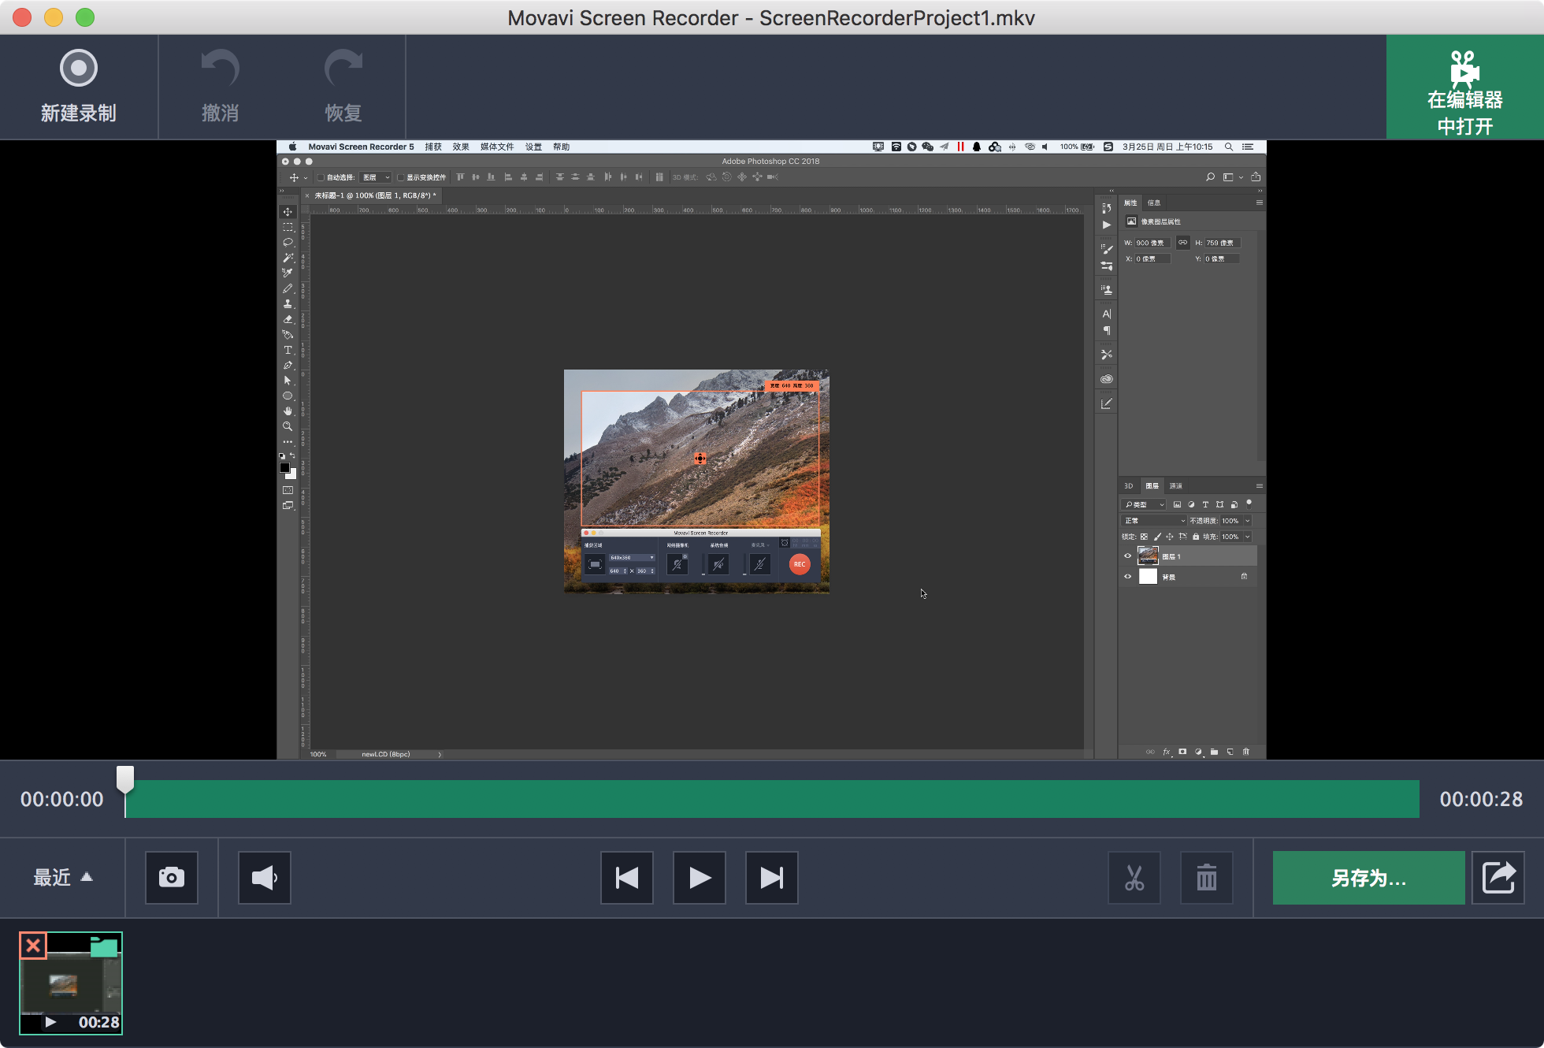Cut the clip with the scissors icon

(1134, 877)
